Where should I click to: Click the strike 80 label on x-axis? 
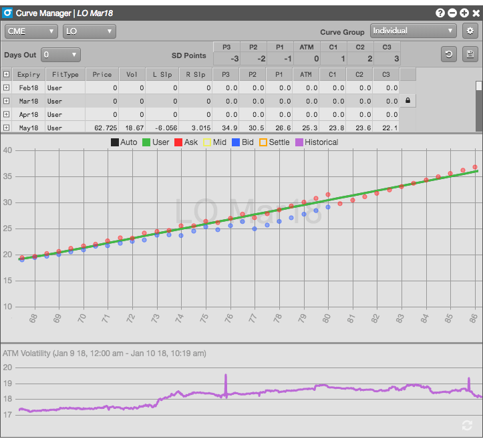point(326,318)
